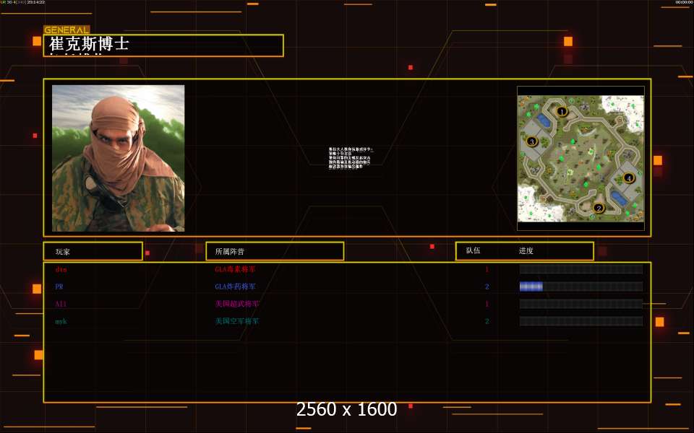The height and width of the screenshot is (433, 694).
Task: Pick start position marker 3 on the minimap
Action: click(531, 141)
